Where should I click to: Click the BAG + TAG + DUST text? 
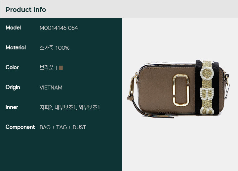[x=63, y=127]
